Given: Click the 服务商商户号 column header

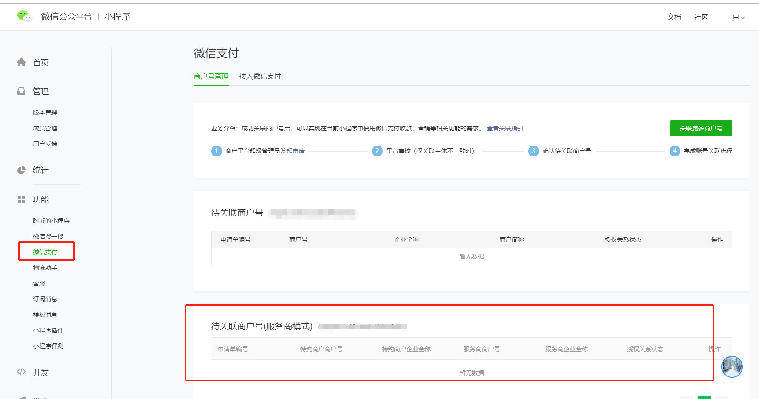Looking at the screenshot, I should click(482, 349).
